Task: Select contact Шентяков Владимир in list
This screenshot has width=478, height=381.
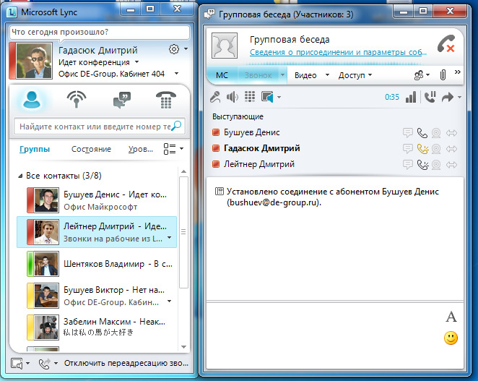Action: tap(97, 264)
